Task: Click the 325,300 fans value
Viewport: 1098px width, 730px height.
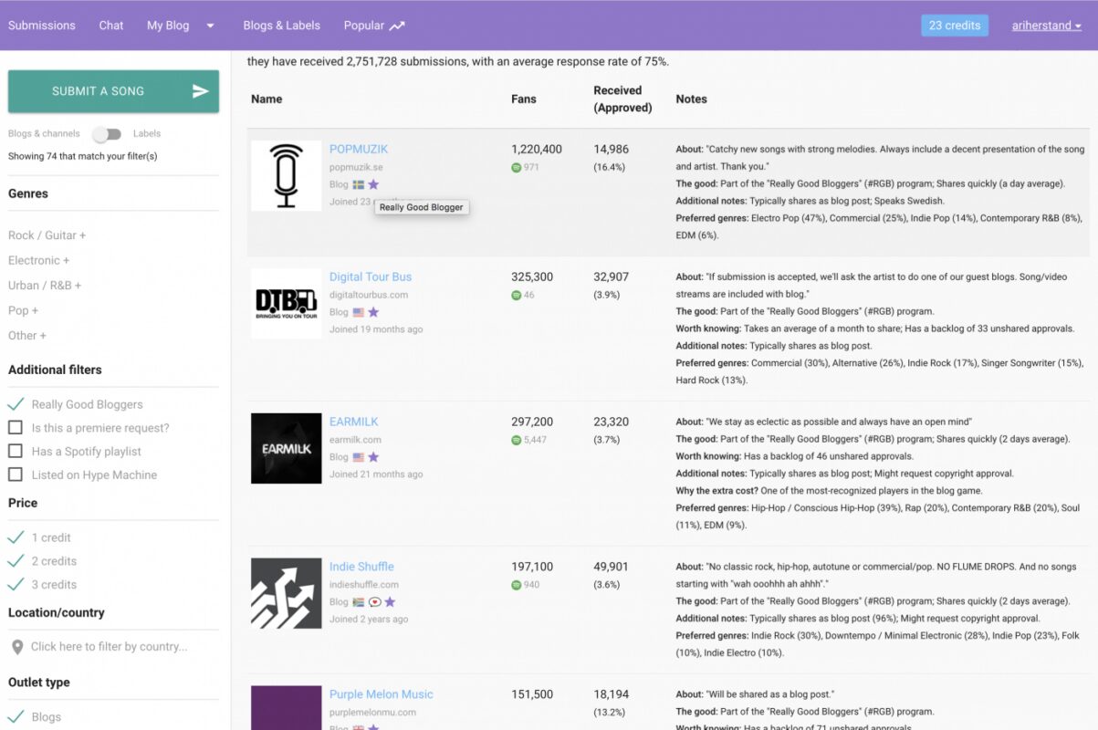Action: 532,277
